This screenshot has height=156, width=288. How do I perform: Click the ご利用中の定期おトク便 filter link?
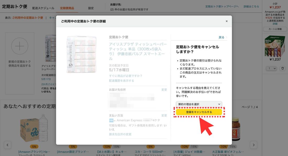[x=27, y=18]
